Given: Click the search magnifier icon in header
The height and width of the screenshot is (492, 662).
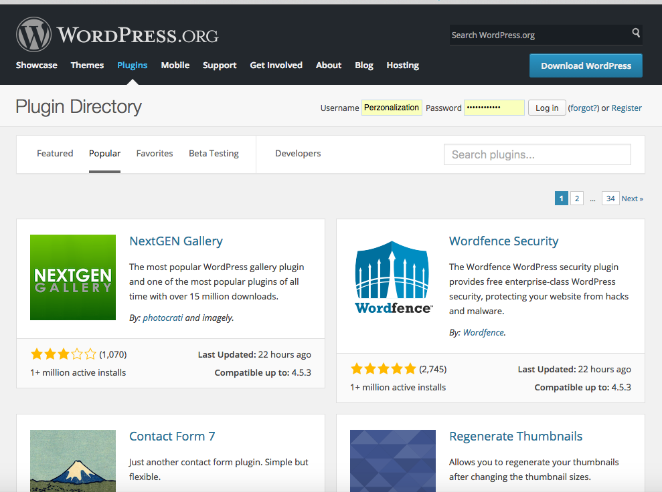Looking at the screenshot, I should click(x=636, y=33).
